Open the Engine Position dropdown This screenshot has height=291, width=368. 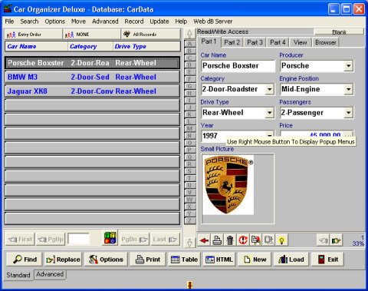(348, 89)
